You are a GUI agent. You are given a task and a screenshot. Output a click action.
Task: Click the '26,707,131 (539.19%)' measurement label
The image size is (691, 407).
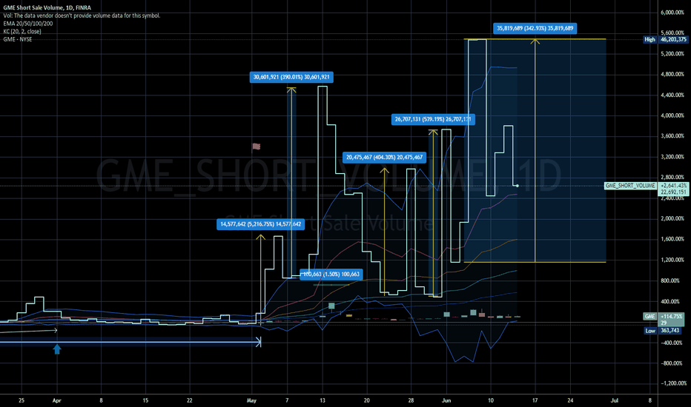[433, 119]
